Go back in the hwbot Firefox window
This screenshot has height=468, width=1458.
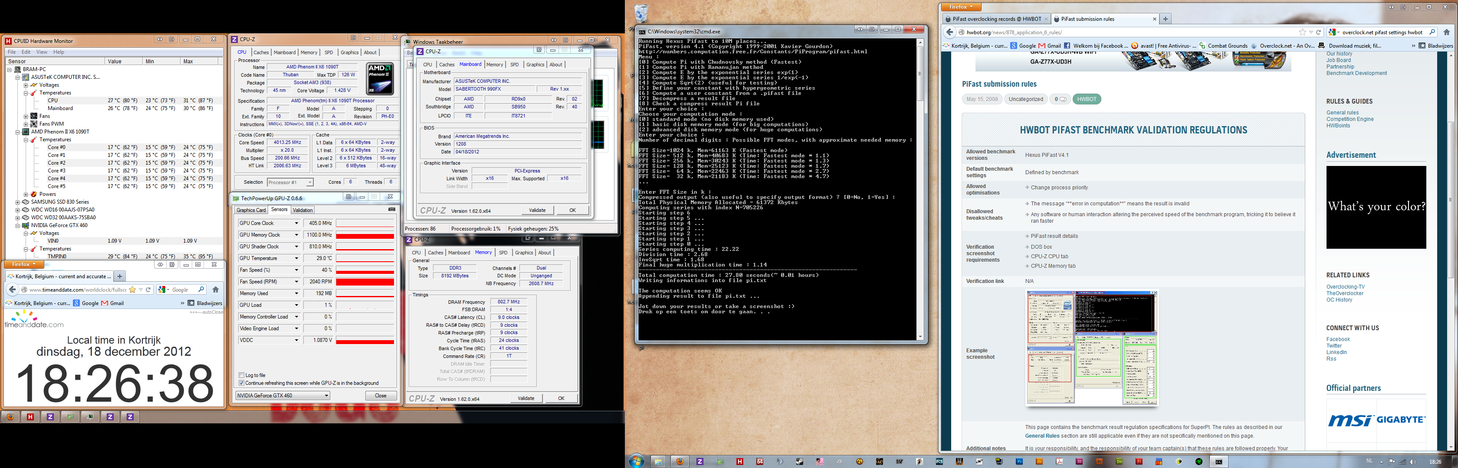point(950,32)
